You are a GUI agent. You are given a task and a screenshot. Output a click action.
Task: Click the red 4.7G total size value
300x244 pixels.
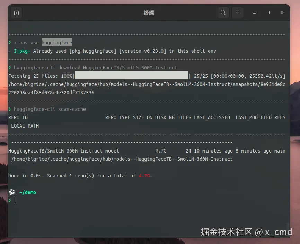click(144, 176)
